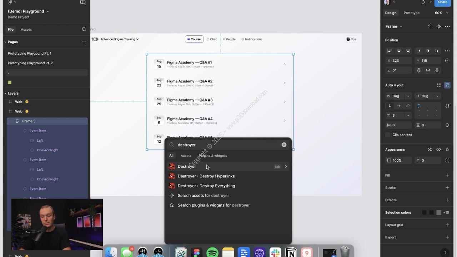The image size is (457, 257).
Task: Switch to the Prototype tab
Action: pyautogui.click(x=412, y=13)
